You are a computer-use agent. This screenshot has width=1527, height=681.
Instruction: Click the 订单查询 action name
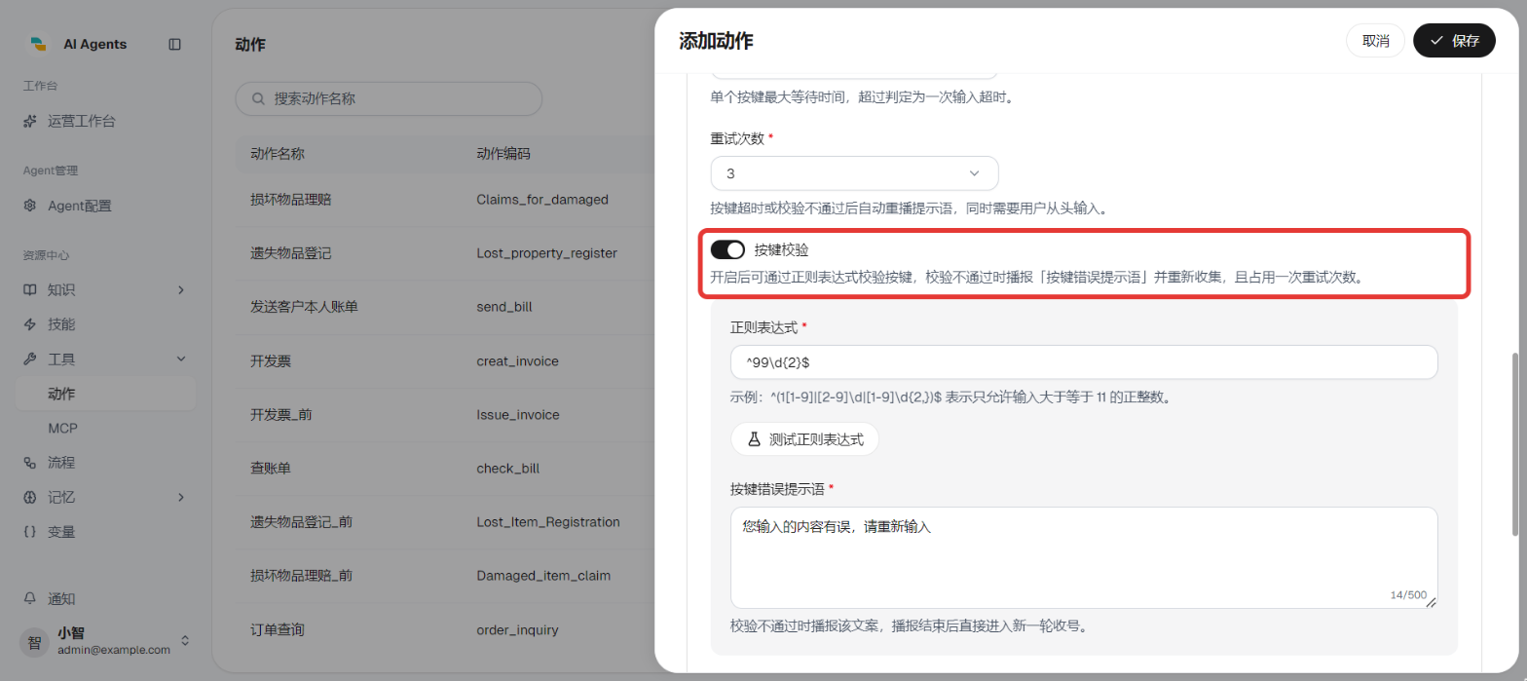click(x=278, y=629)
